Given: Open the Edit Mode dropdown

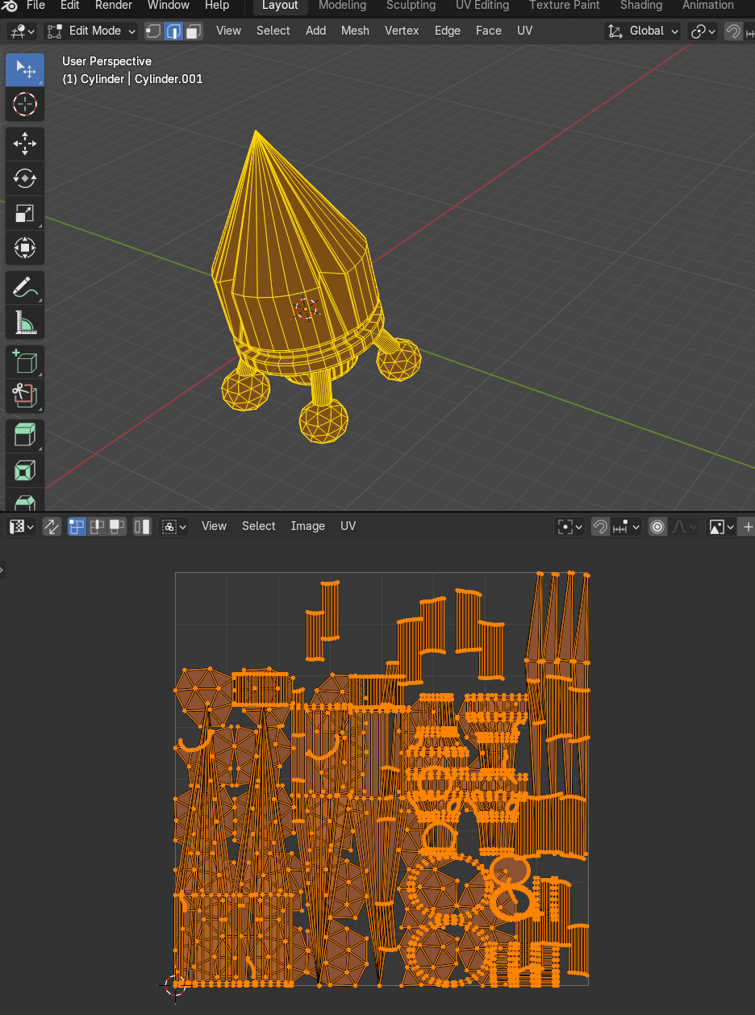Looking at the screenshot, I should (x=90, y=30).
